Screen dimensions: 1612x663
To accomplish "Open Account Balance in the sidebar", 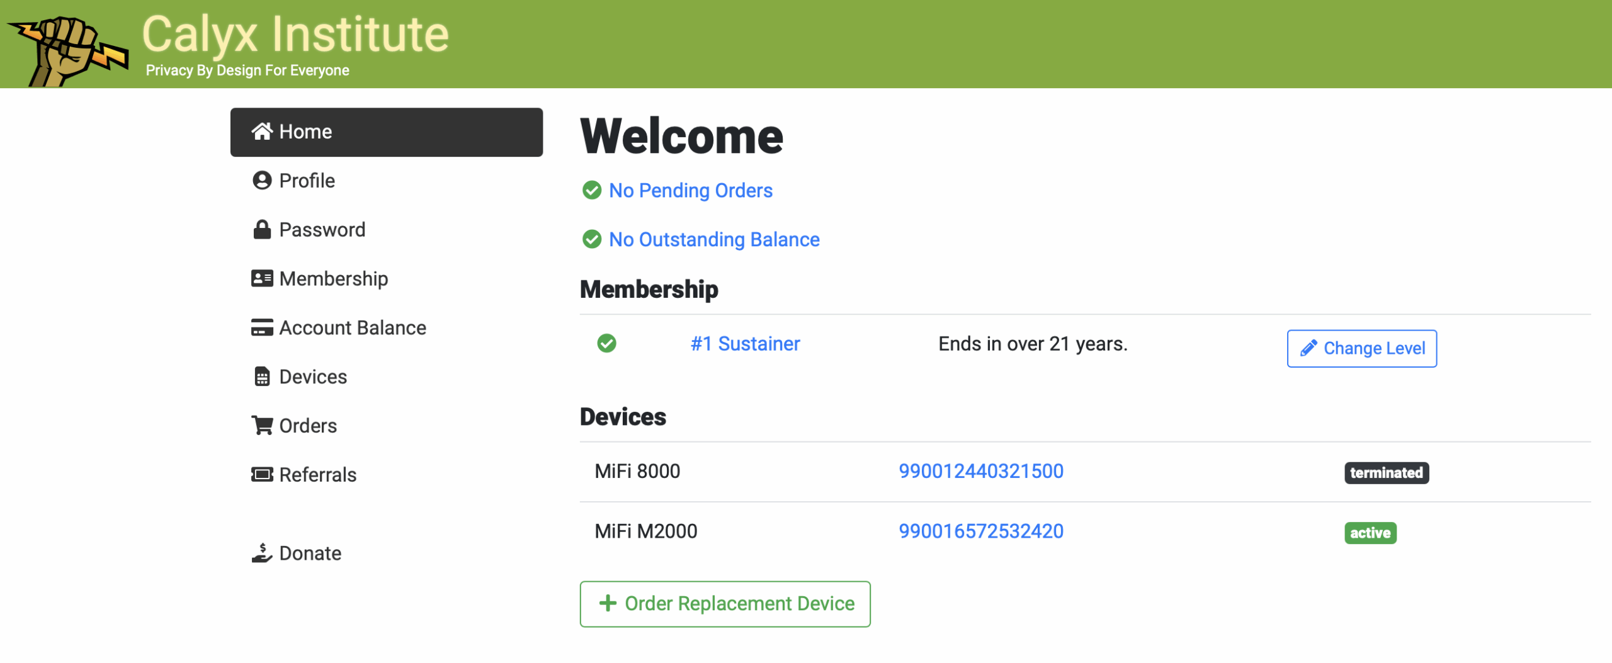I will 387,328.
